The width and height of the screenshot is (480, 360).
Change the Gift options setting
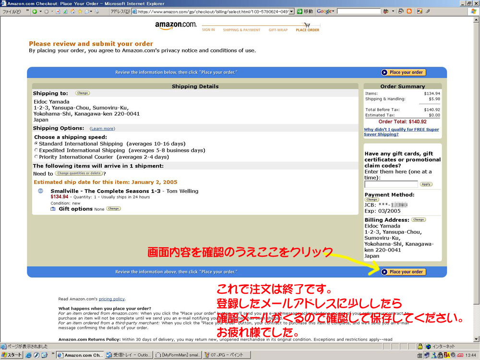(114, 209)
